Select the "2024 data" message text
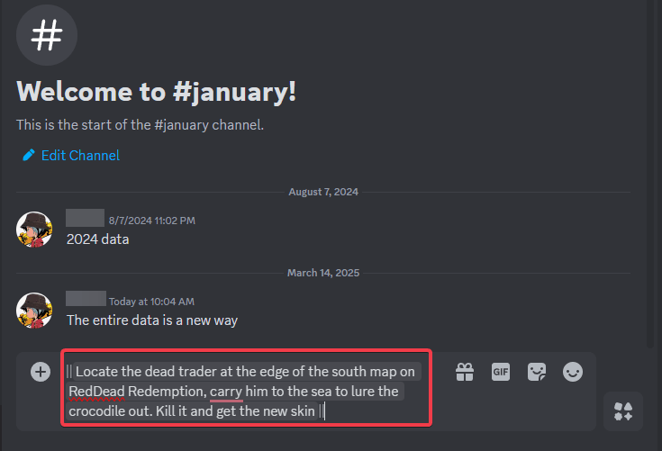Image resolution: width=662 pixels, height=451 pixels. [97, 239]
